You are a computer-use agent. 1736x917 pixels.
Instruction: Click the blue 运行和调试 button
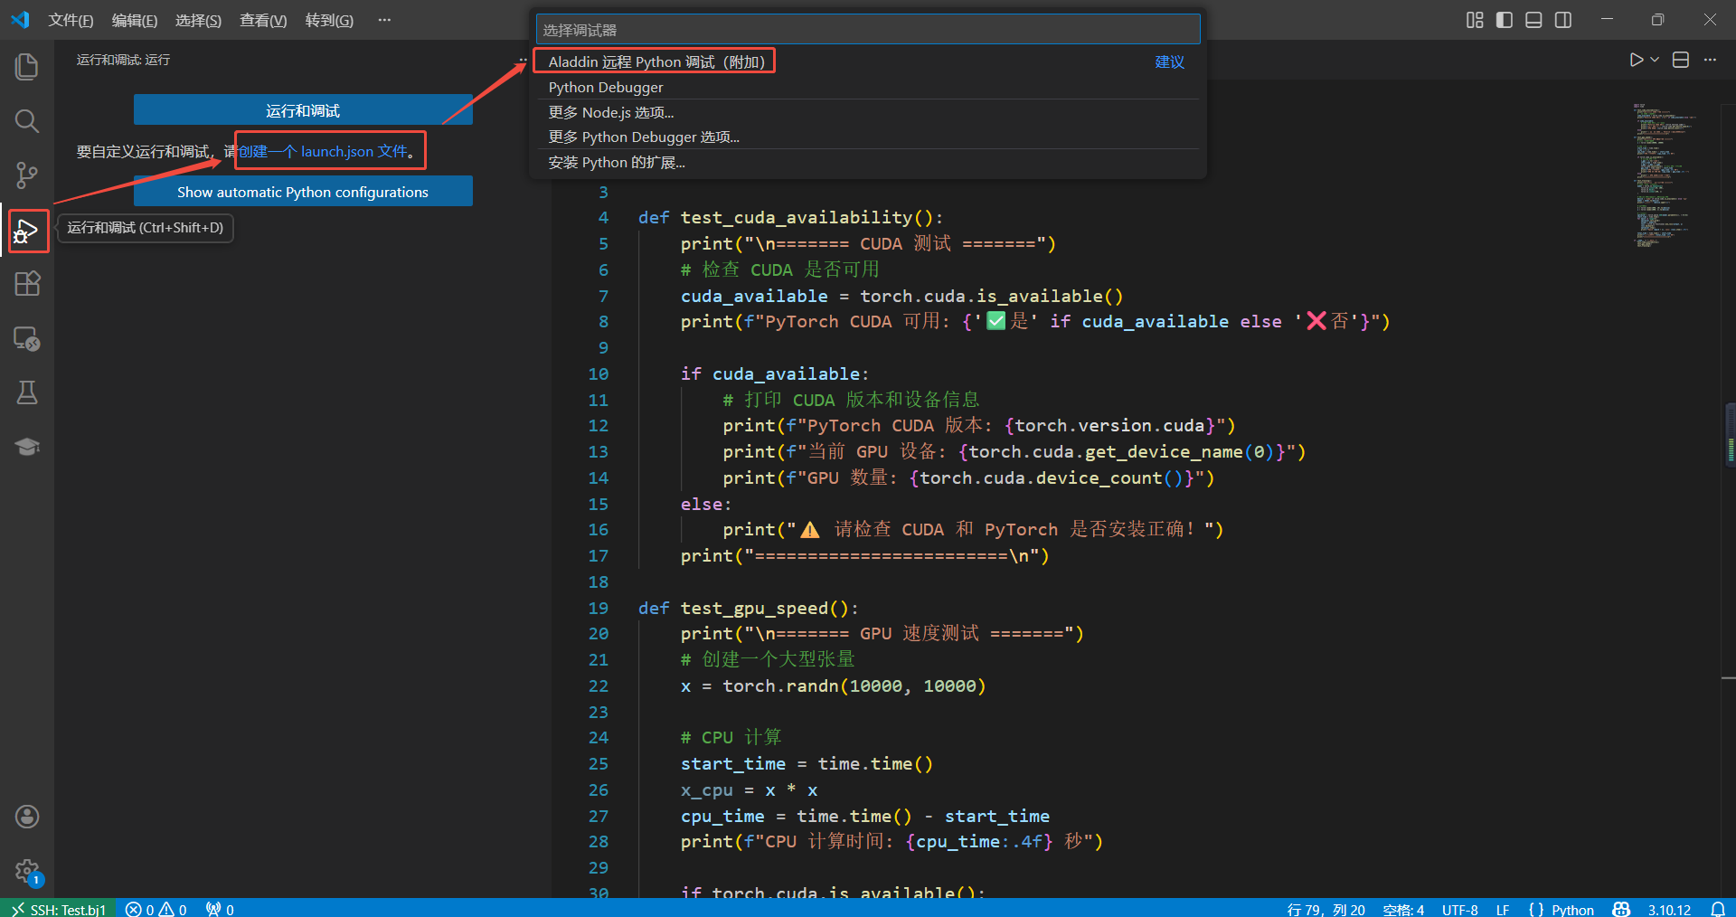point(303,110)
